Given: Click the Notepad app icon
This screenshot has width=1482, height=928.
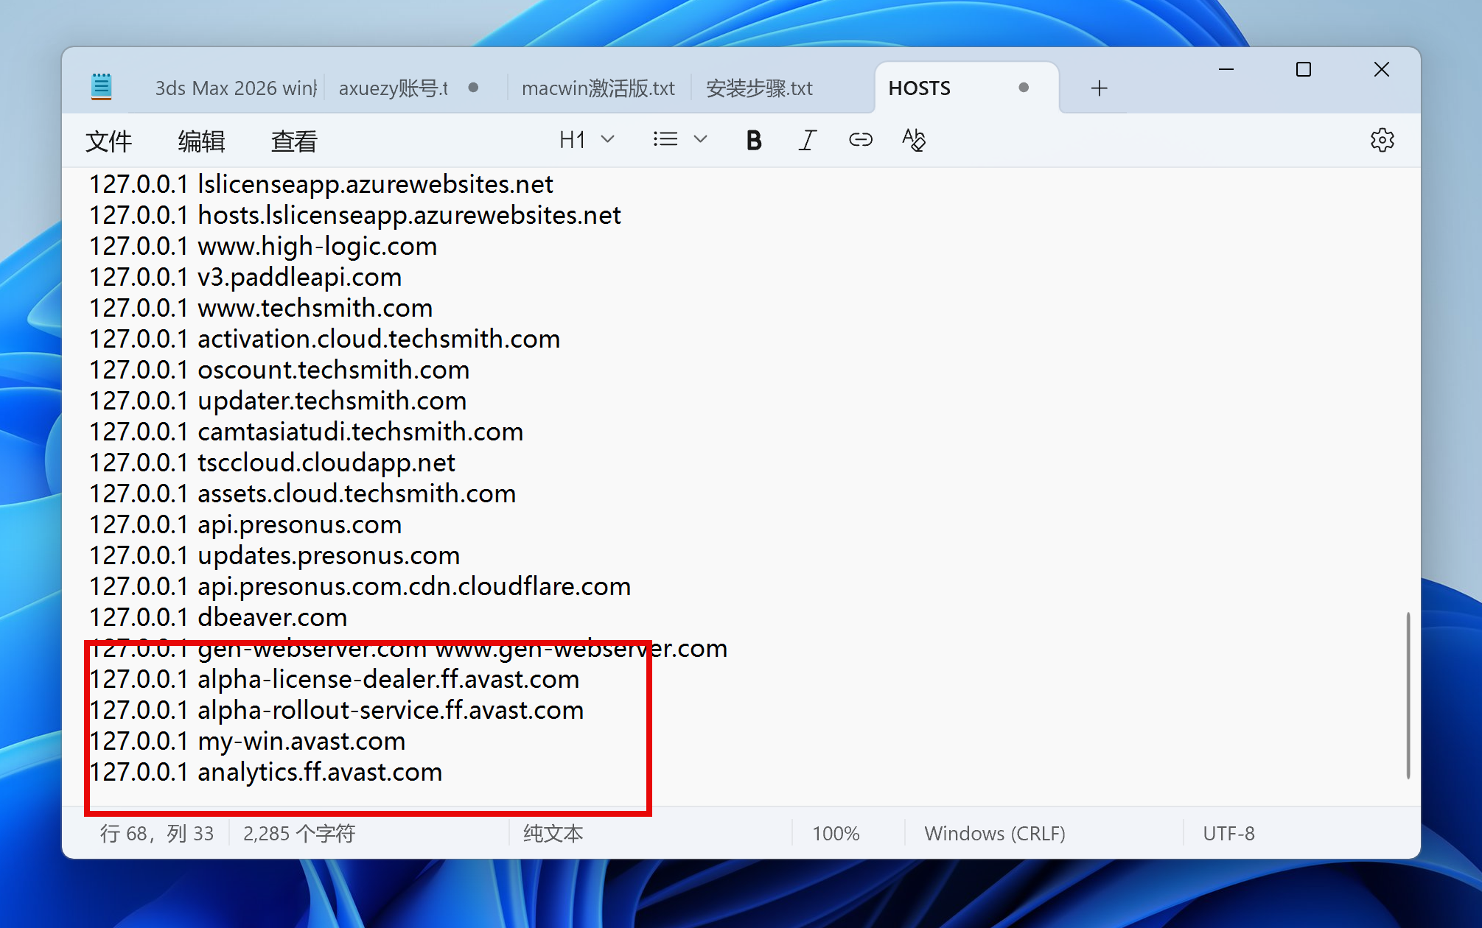Looking at the screenshot, I should [x=102, y=87].
